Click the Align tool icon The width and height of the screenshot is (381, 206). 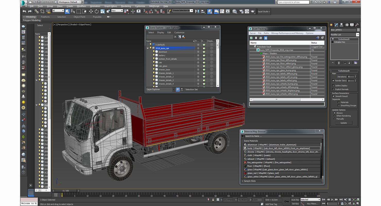pyautogui.click(x=203, y=11)
